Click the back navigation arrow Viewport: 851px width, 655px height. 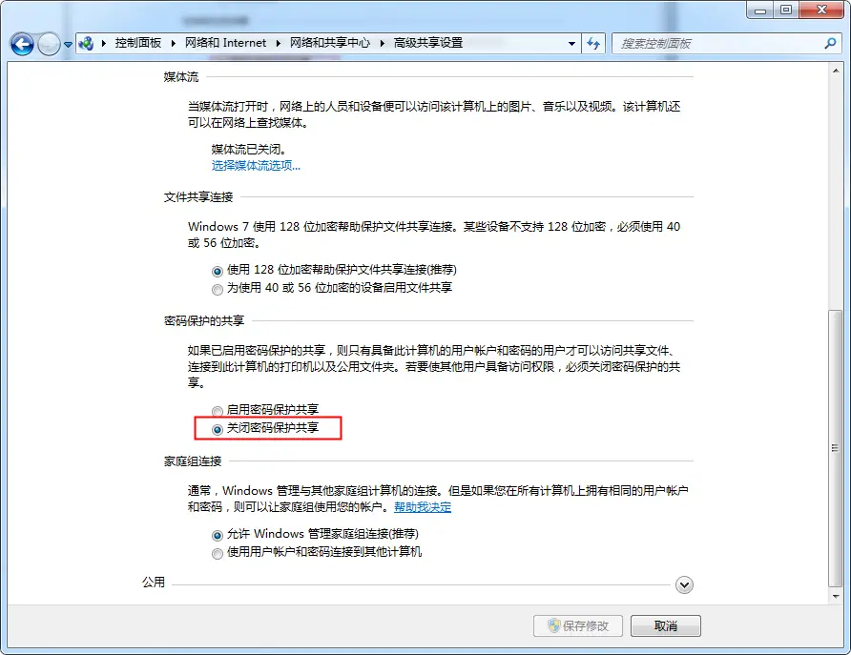coord(21,44)
